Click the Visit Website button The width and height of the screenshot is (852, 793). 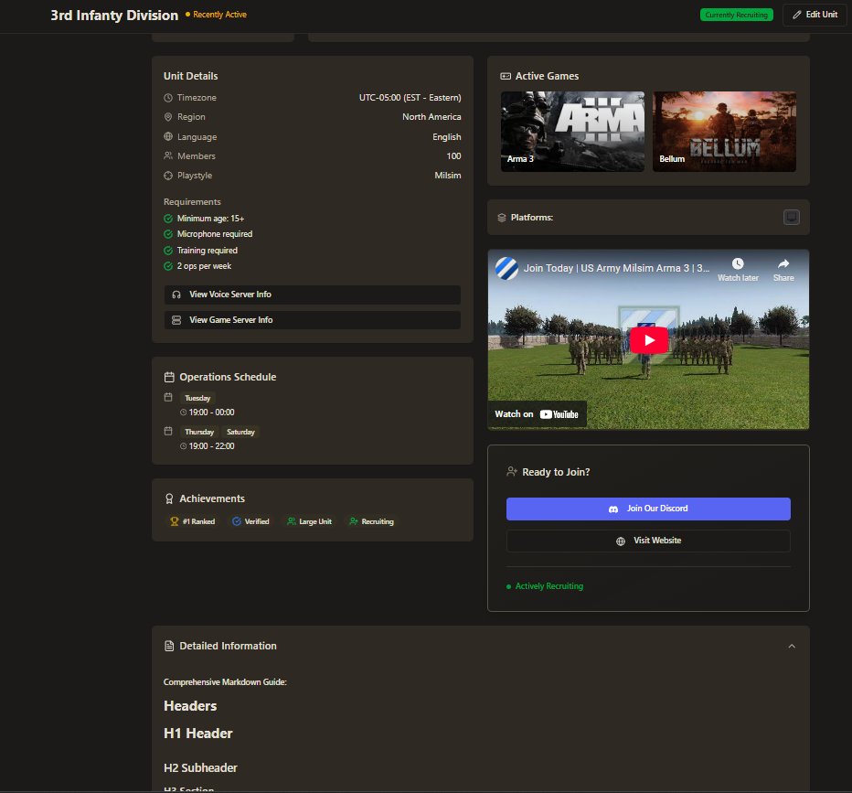(x=648, y=541)
